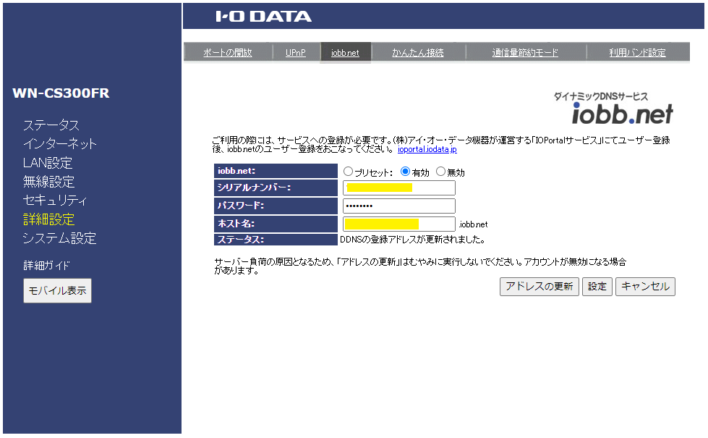The image size is (708, 438).
Task: Go to the 通信量節約モード tab
Action: coord(525,52)
